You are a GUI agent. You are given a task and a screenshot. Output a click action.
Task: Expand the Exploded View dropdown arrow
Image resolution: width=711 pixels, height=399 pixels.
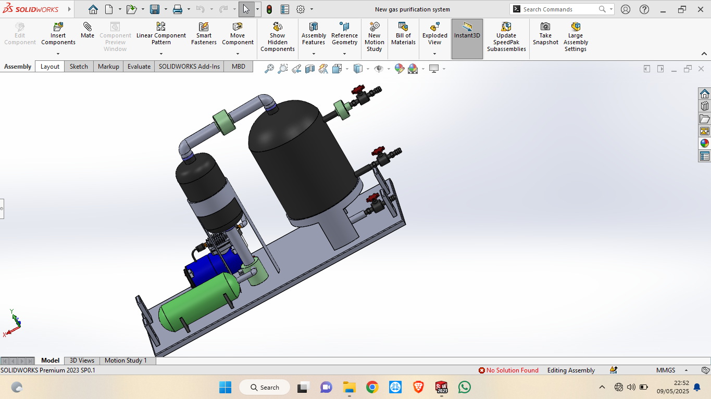pyautogui.click(x=434, y=54)
